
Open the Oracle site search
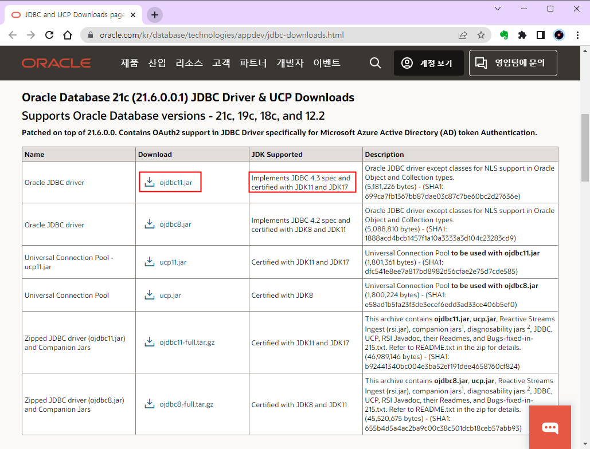click(x=375, y=63)
